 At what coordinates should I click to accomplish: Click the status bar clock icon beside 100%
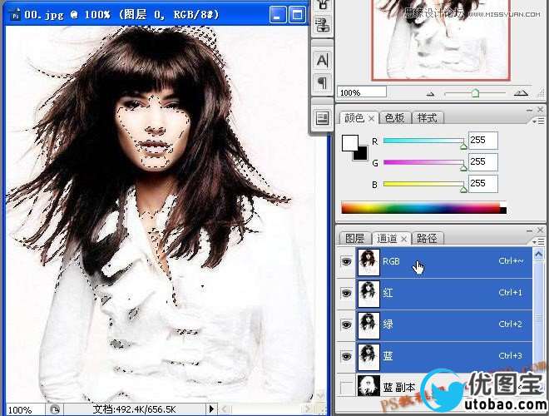(55, 409)
